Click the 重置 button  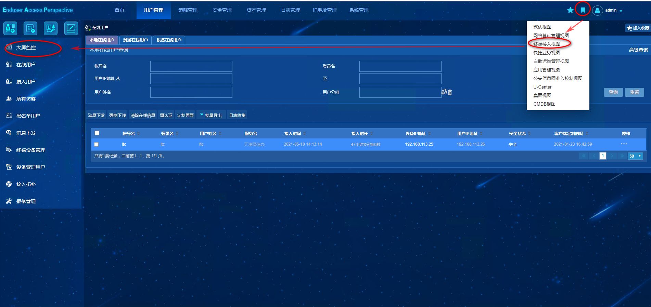[635, 92]
